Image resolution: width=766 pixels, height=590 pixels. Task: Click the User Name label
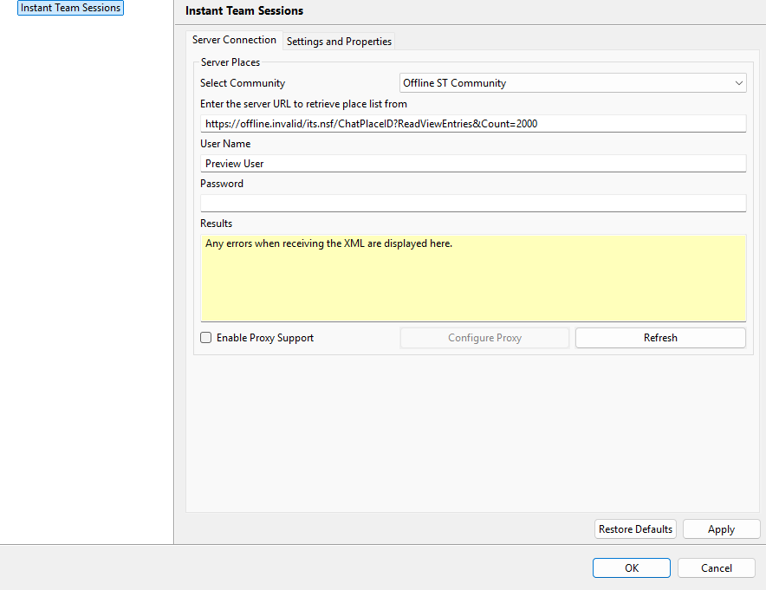225,144
